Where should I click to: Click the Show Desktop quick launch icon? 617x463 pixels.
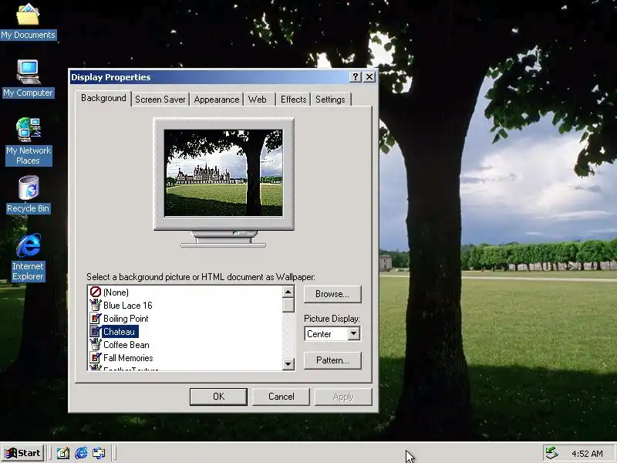[x=63, y=453]
